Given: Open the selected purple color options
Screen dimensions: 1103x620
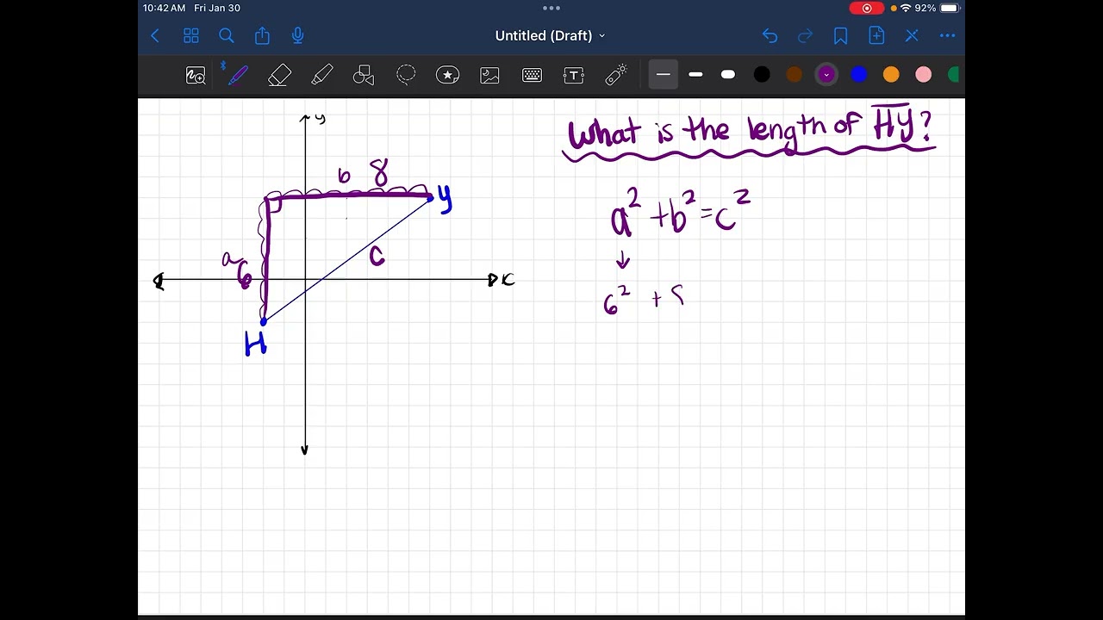Looking at the screenshot, I should click(826, 75).
